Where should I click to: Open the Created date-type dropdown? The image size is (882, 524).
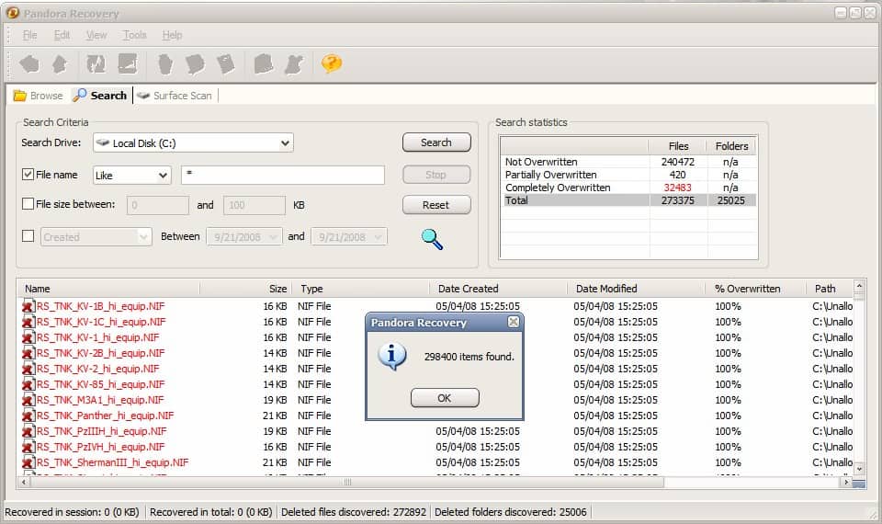pos(96,237)
